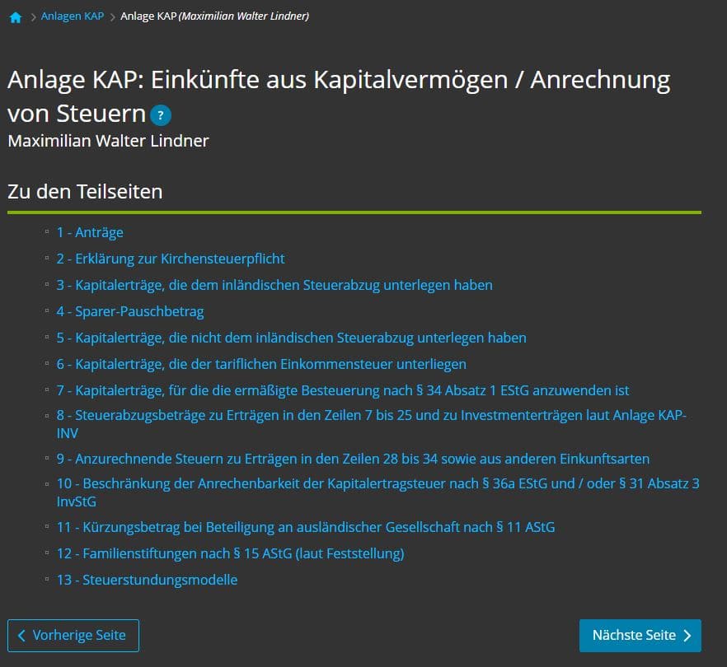Open 12 - Familienstiftungen nach § 15 AStG
The width and height of the screenshot is (727, 667).
tap(230, 553)
